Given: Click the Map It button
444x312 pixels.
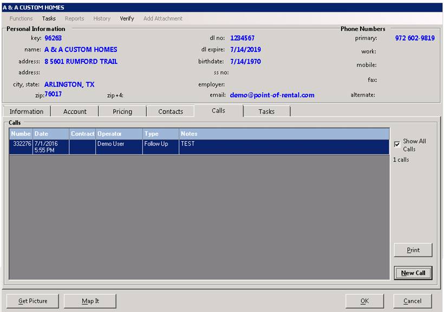Looking at the screenshot, I should tap(90, 301).
